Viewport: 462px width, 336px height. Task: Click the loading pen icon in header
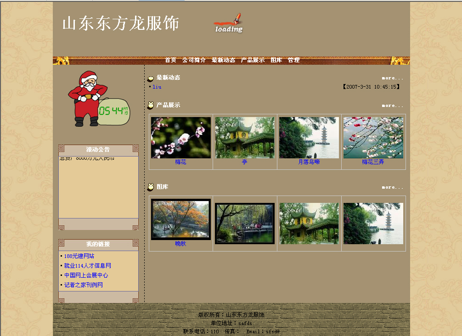pyautogui.click(x=228, y=23)
